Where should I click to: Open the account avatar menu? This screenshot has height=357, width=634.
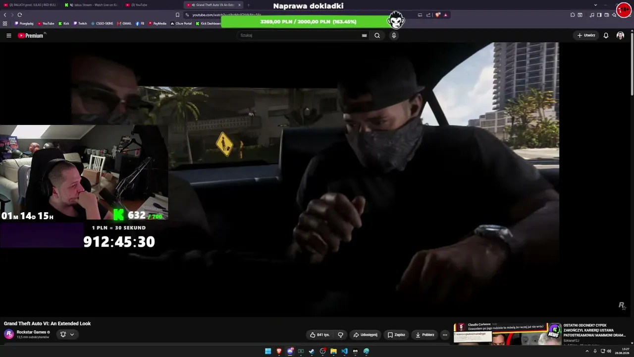pyautogui.click(x=620, y=35)
